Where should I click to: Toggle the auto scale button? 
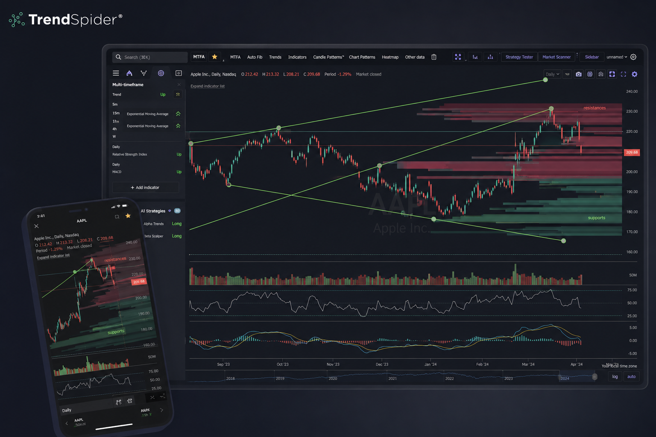pyautogui.click(x=631, y=376)
